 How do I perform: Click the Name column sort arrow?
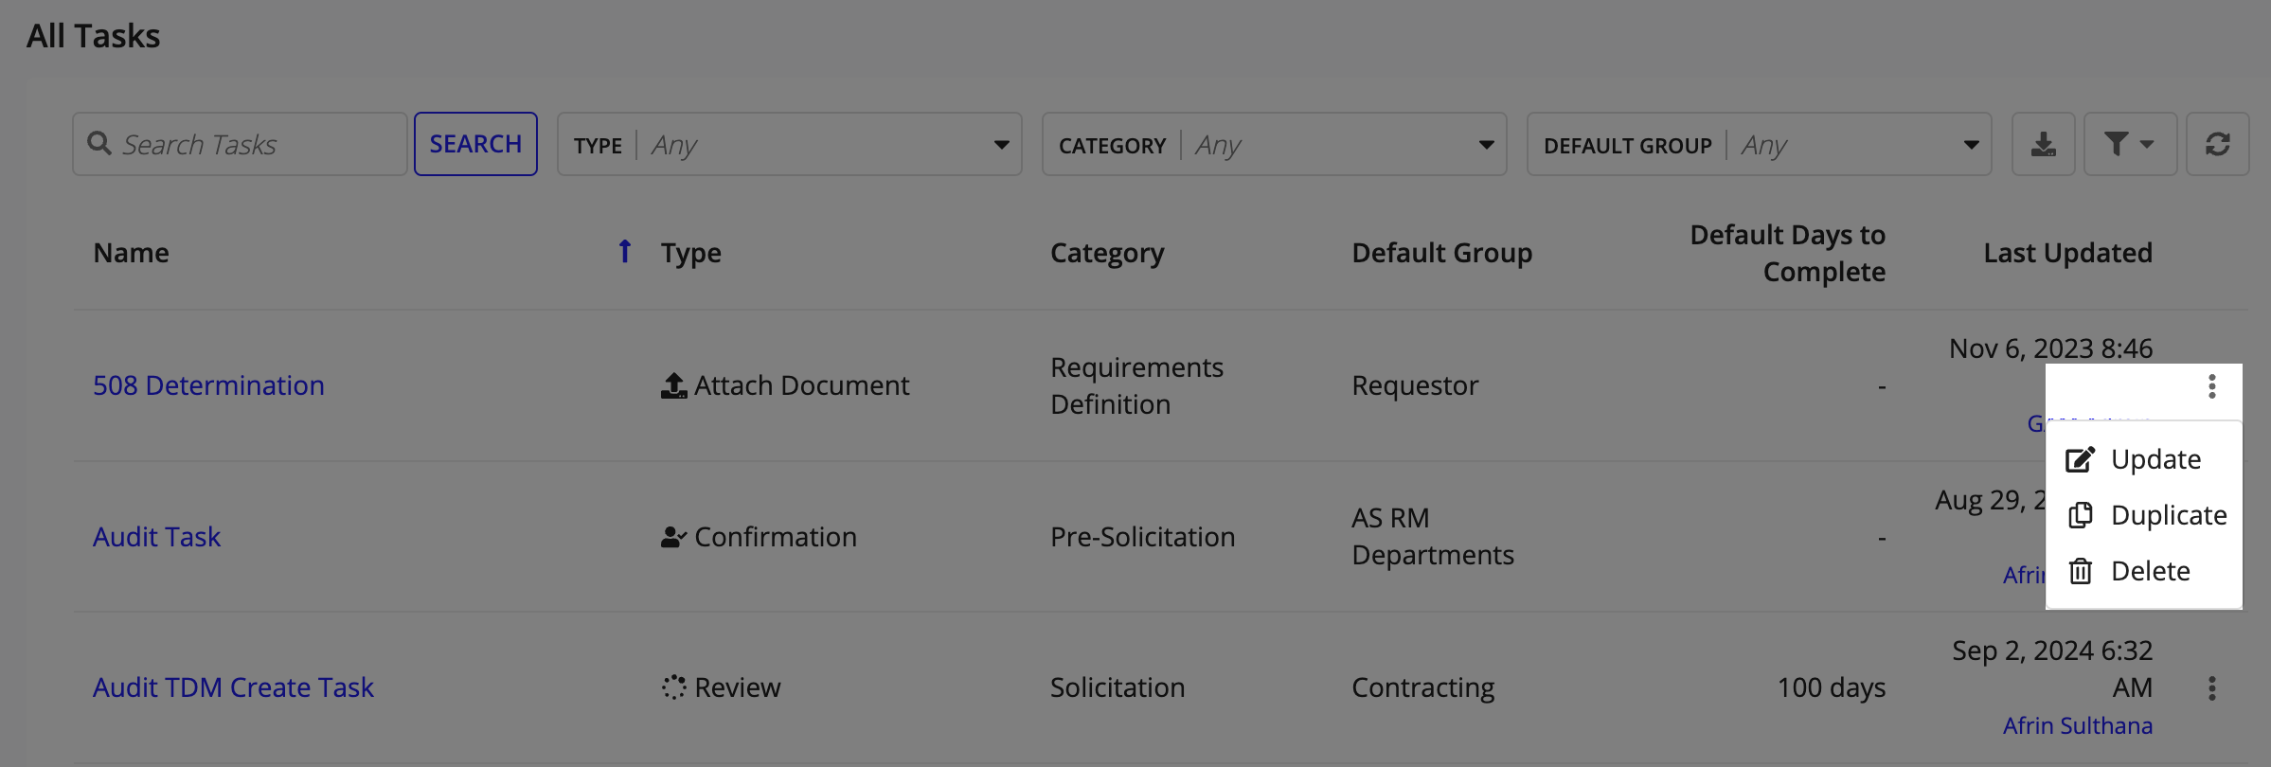[x=624, y=251]
